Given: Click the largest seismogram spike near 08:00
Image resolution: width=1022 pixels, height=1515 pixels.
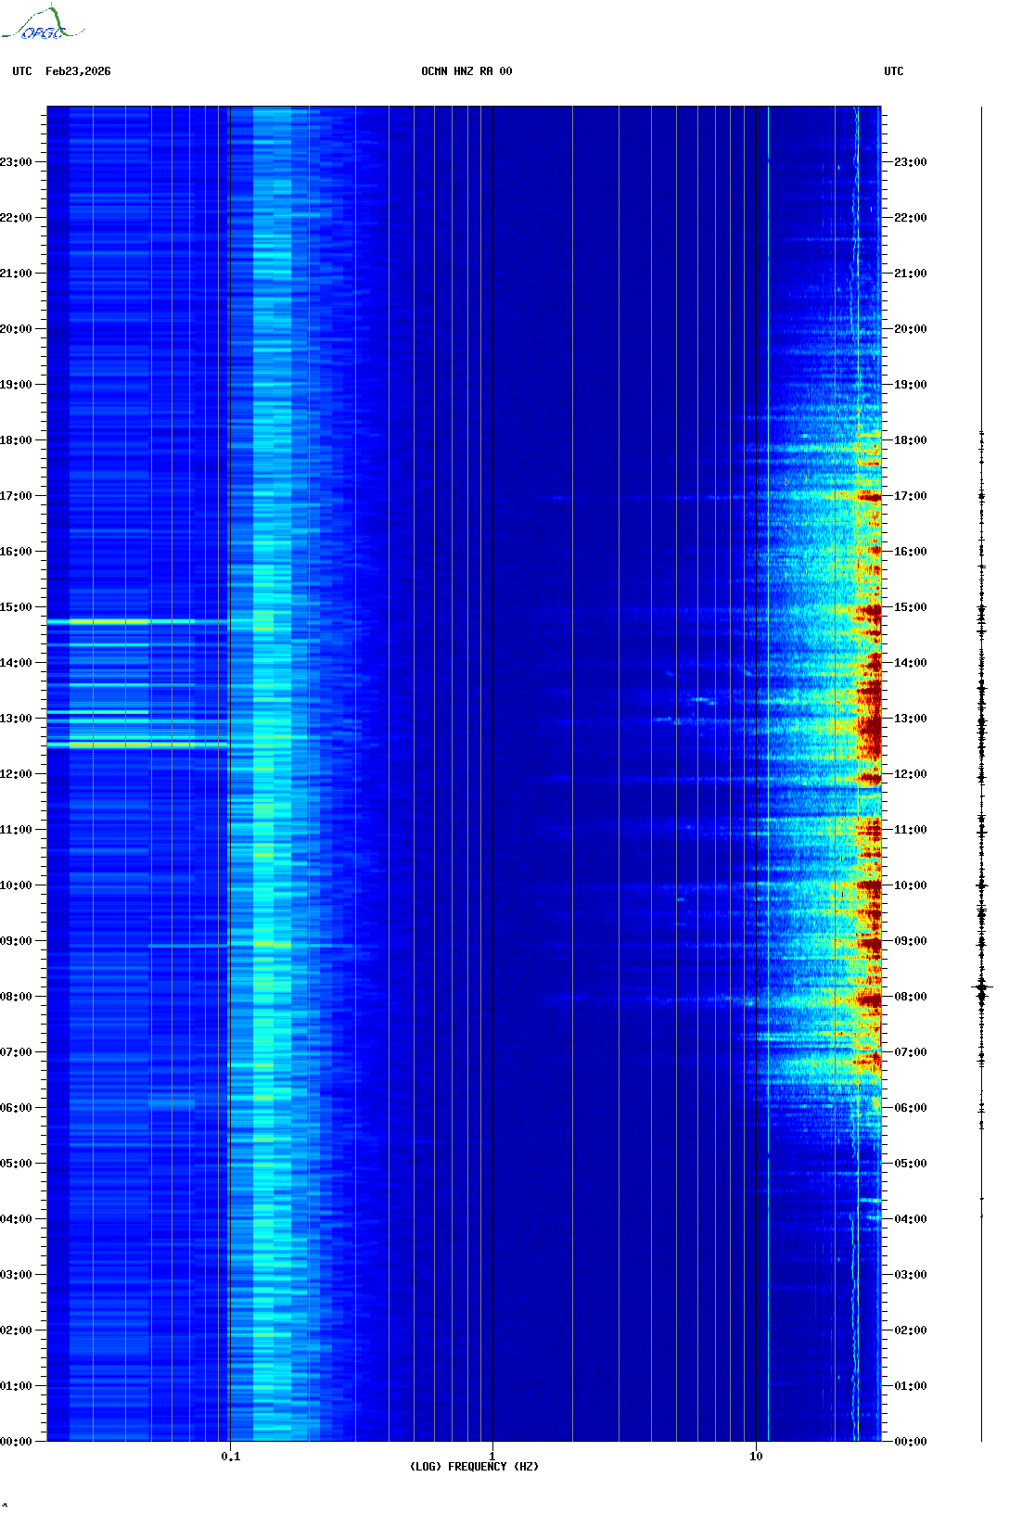Looking at the screenshot, I should 982,988.
